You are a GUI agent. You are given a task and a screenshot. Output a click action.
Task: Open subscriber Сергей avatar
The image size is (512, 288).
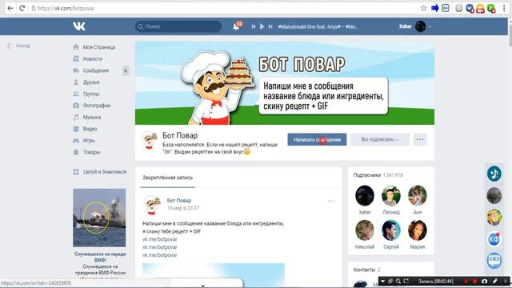[x=391, y=230]
